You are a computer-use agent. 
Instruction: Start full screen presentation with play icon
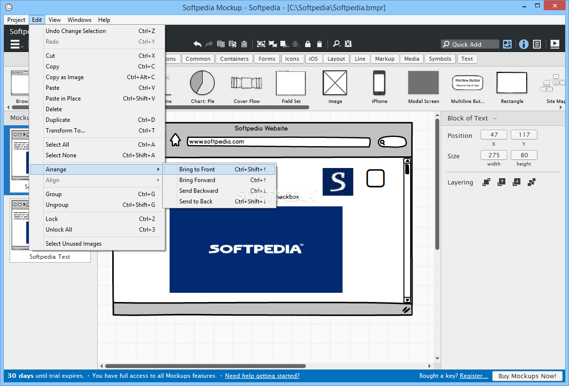[x=554, y=44]
